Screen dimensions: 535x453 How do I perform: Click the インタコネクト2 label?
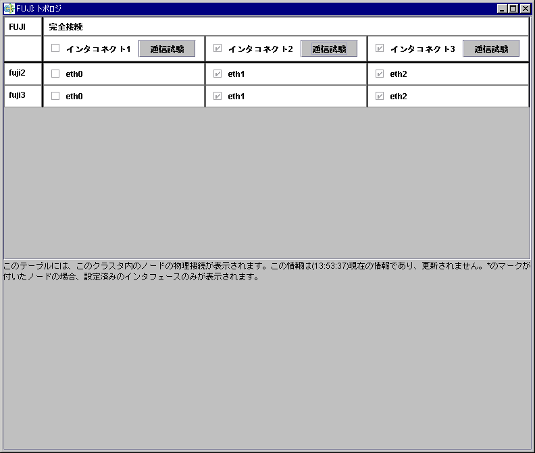pyautogui.click(x=260, y=49)
